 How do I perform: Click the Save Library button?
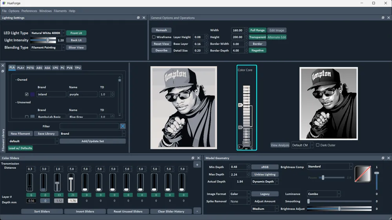(x=46, y=133)
